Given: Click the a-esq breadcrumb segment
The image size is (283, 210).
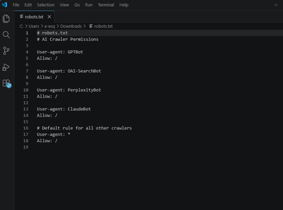Looking at the screenshot, I should [50, 26].
